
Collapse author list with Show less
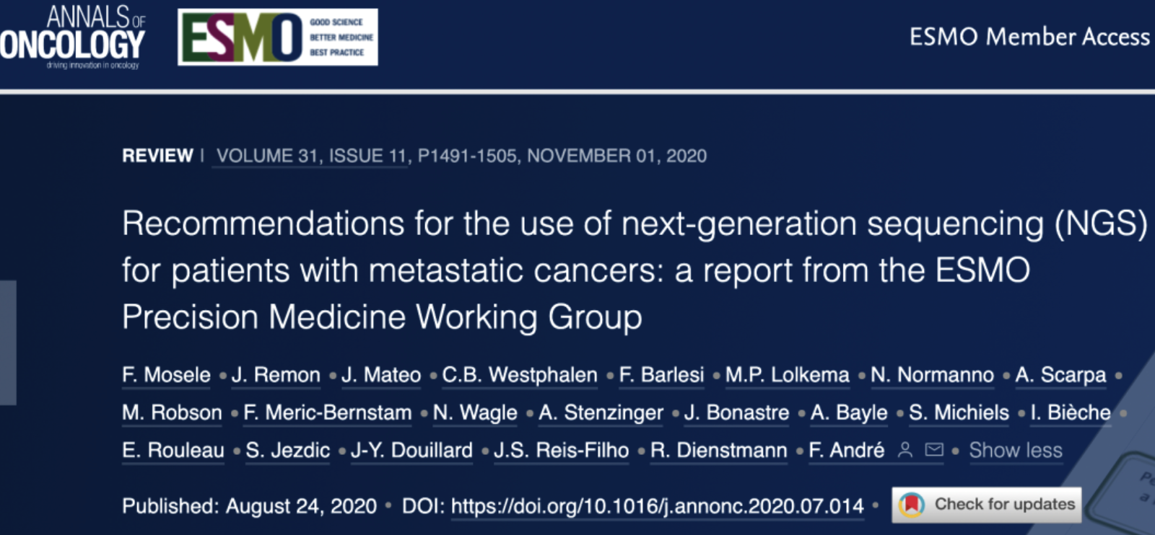pyautogui.click(x=1016, y=451)
